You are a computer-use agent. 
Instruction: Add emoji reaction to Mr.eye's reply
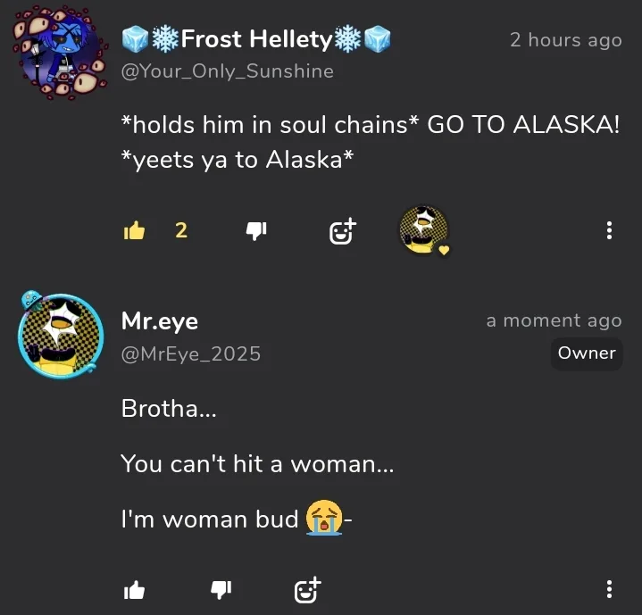click(x=308, y=590)
